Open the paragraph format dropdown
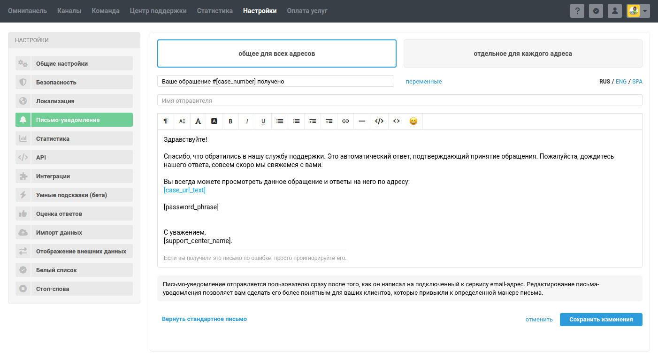 click(x=166, y=121)
